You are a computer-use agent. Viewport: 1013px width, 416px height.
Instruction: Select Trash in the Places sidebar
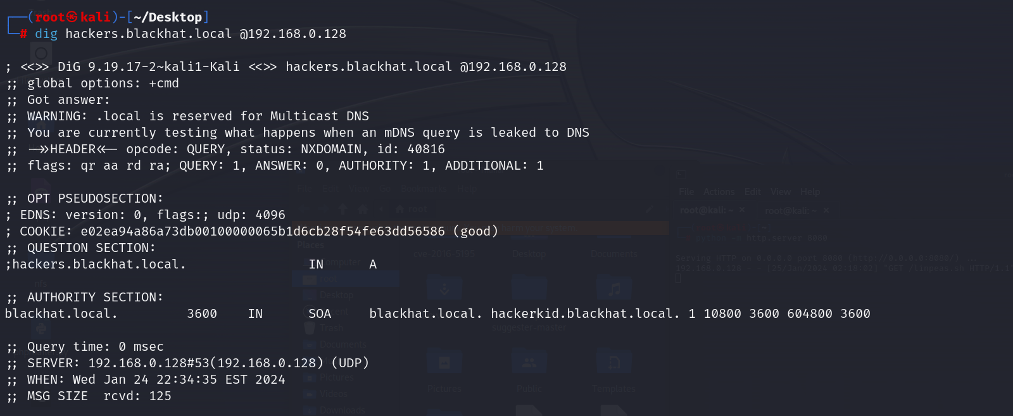pyautogui.click(x=331, y=328)
